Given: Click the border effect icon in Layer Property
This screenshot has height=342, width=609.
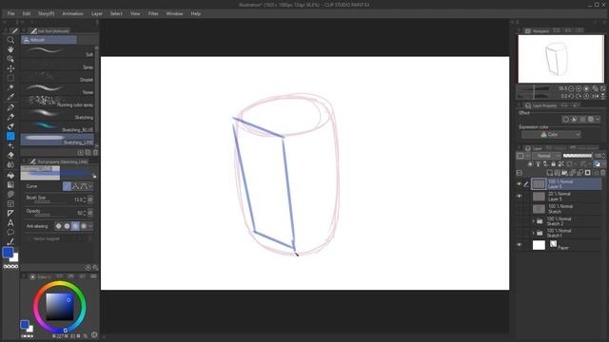Looking at the screenshot, I should [x=566, y=120].
